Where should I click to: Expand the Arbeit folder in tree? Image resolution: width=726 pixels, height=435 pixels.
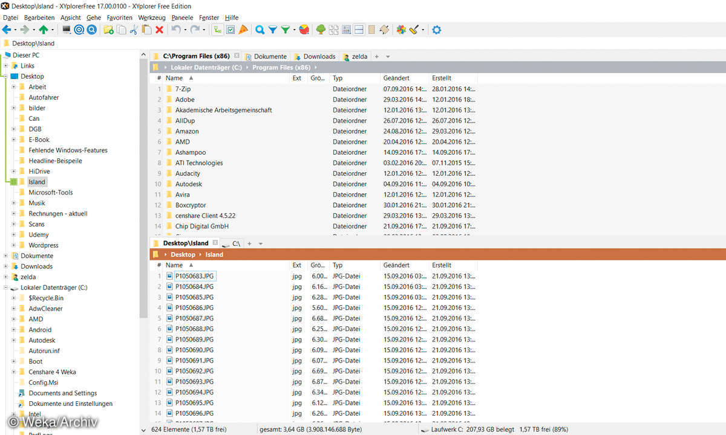coord(14,87)
